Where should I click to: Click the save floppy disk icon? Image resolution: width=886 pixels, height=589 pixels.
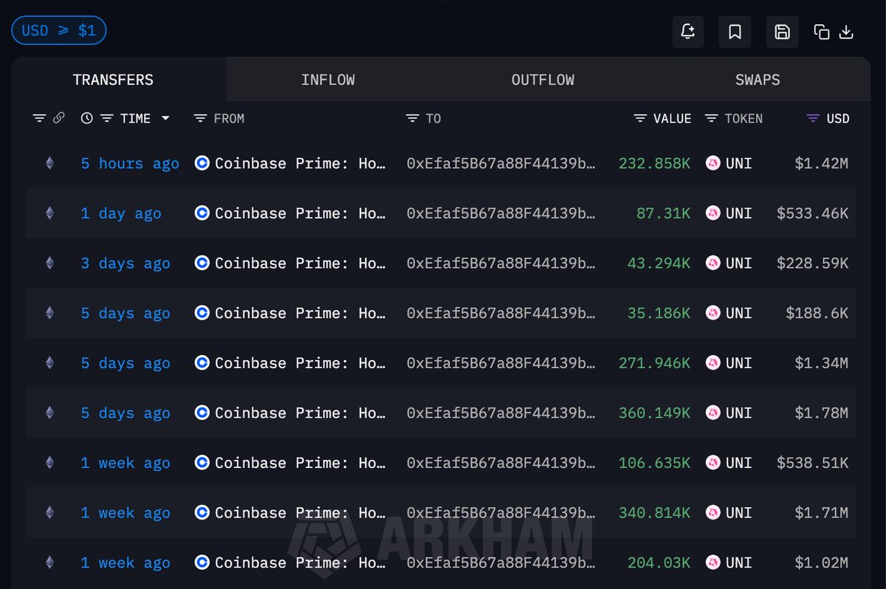782,32
